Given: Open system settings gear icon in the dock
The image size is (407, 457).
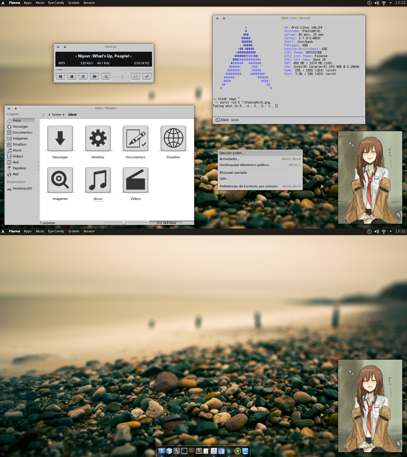Looking at the screenshot, I should coord(177,451).
